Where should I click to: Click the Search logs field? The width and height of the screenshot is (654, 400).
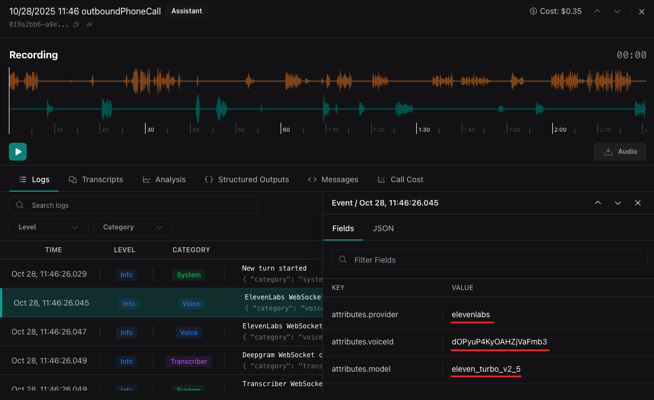pos(133,205)
